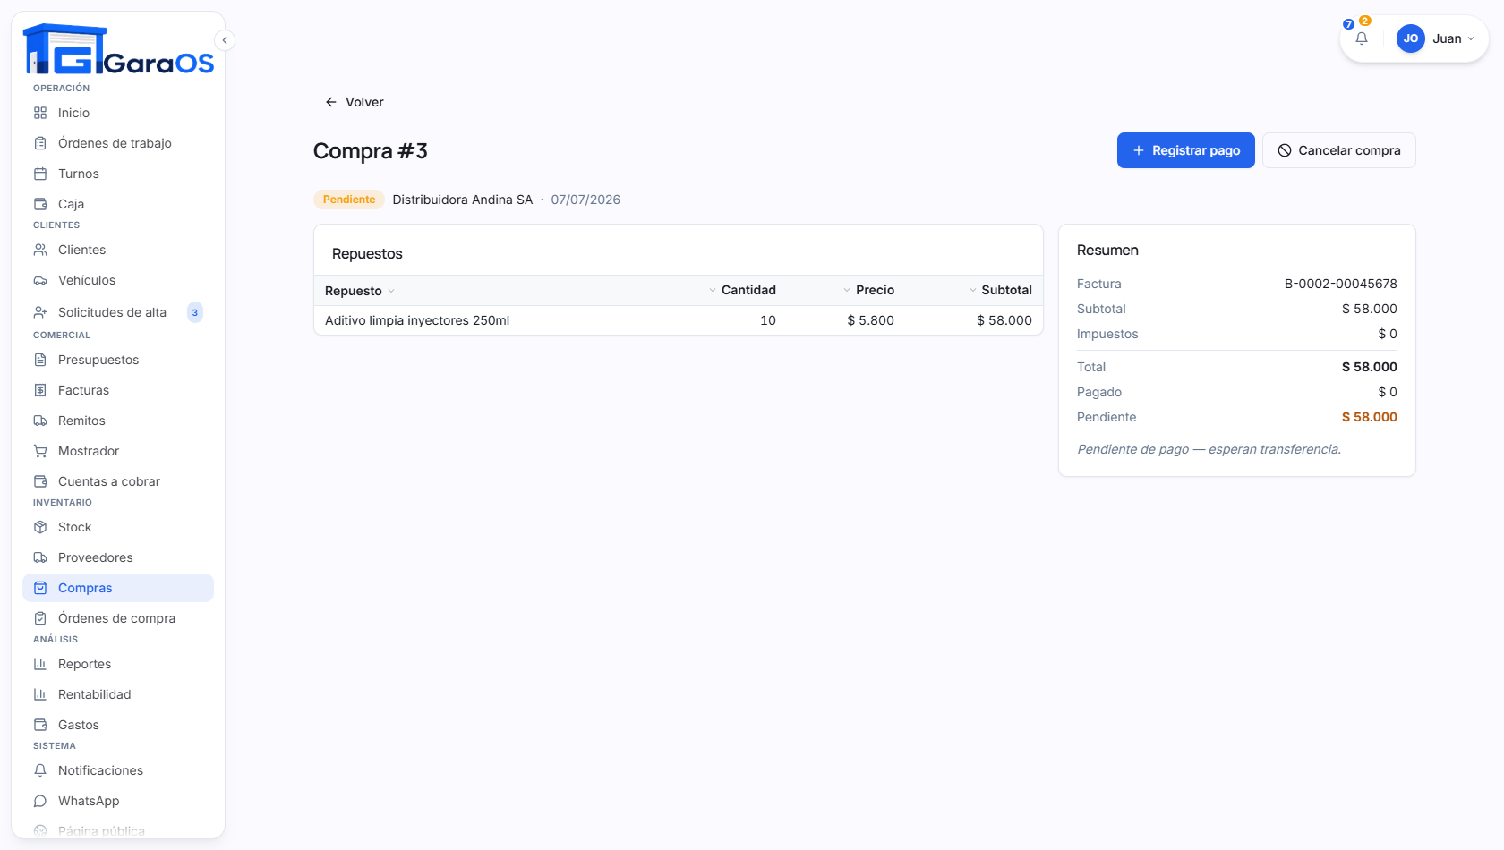Go back with the Volver link
The width and height of the screenshot is (1504, 850).
pyautogui.click(x=355, y=102)
